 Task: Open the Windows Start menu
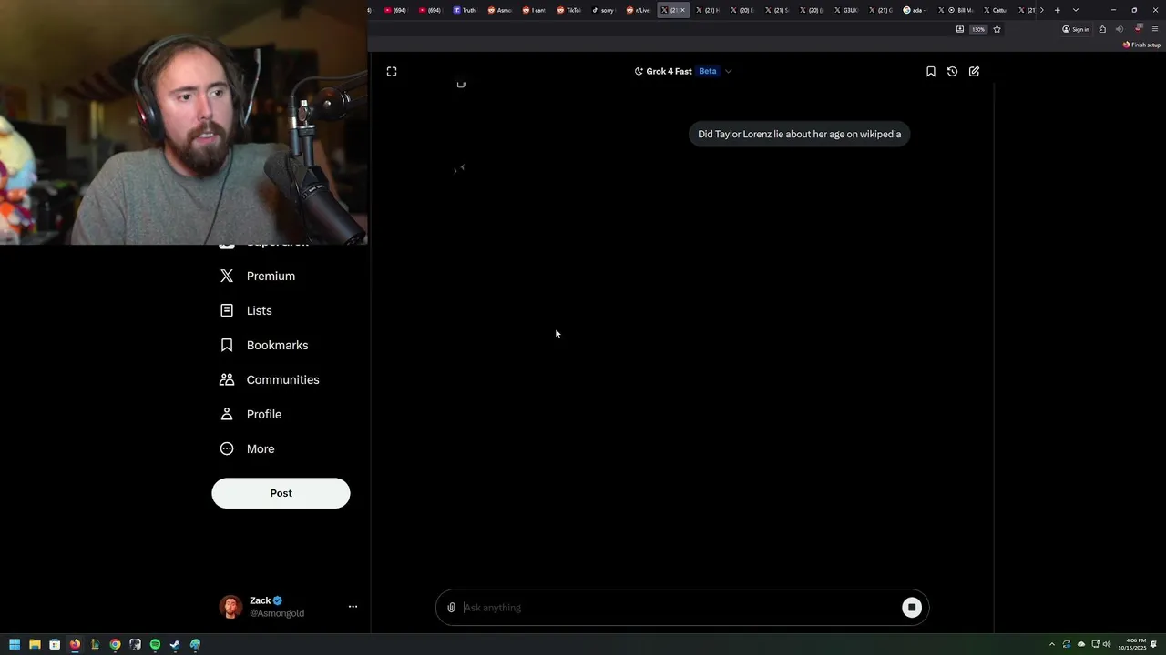point(15,644)
